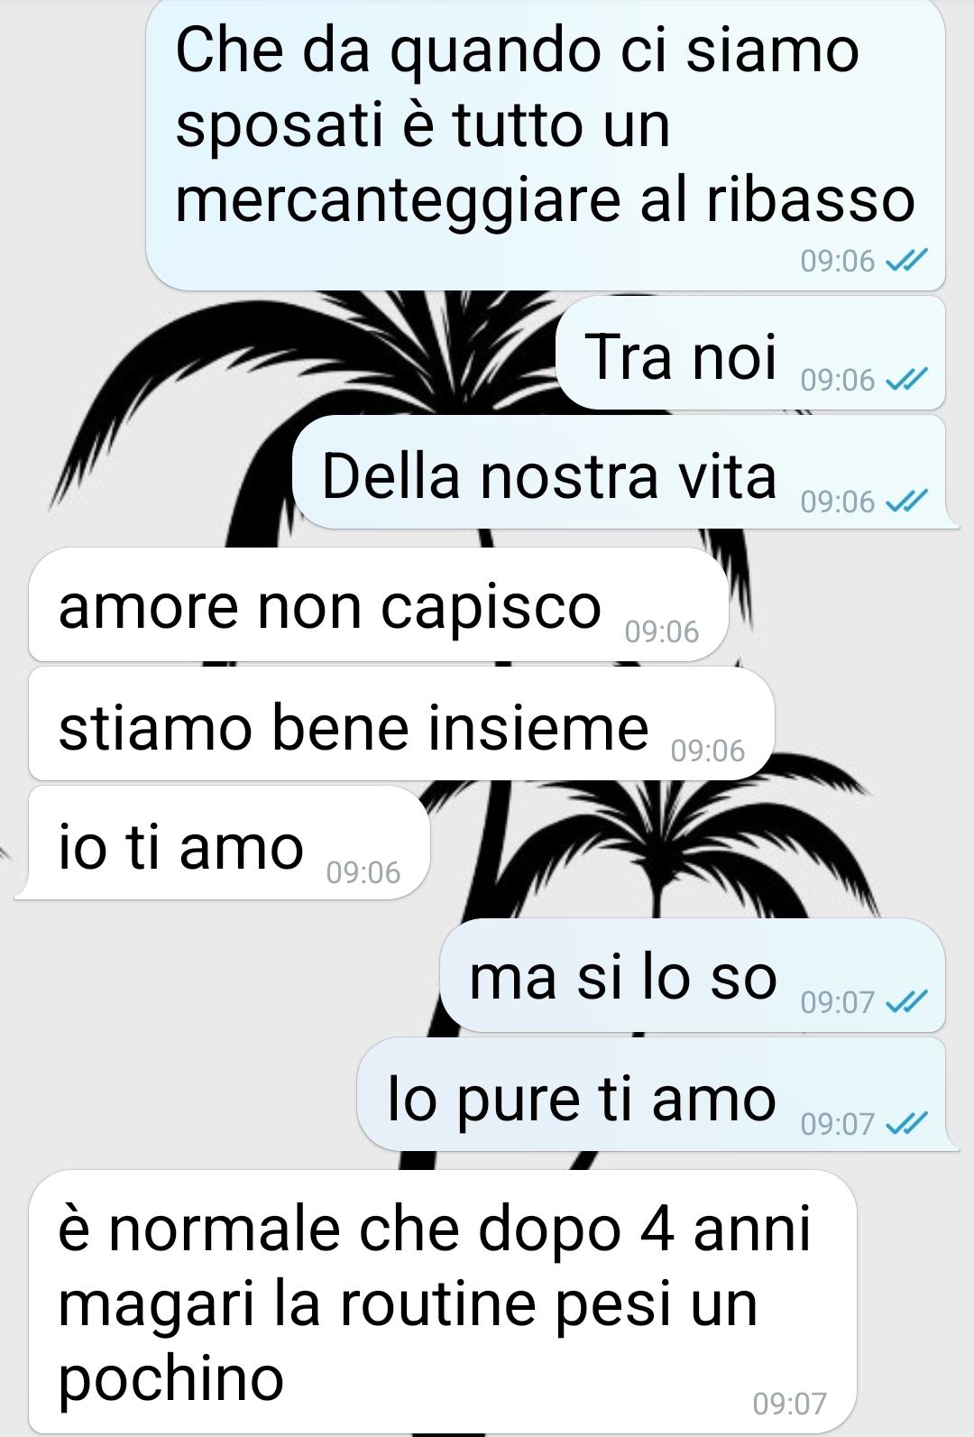The image size is (974, 1437).
Task: Tap the 09:07 timestamp on the 'routine' message
Action: tap(790, 1404)
